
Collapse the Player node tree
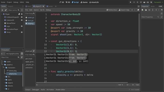pyautogui.click(x=2, y=14)
